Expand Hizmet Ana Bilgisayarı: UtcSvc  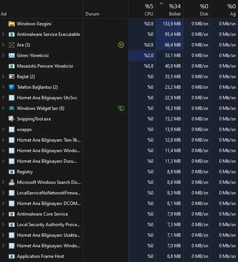[x=3, y=98]
